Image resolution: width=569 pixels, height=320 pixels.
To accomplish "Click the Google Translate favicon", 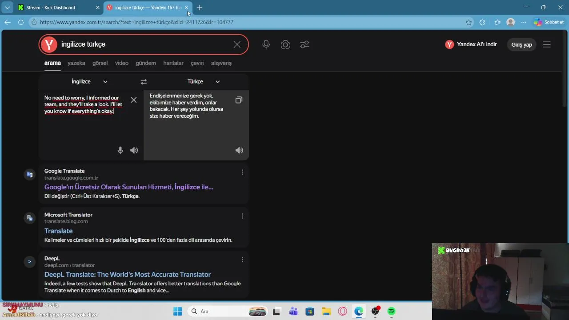I will 29,174.
